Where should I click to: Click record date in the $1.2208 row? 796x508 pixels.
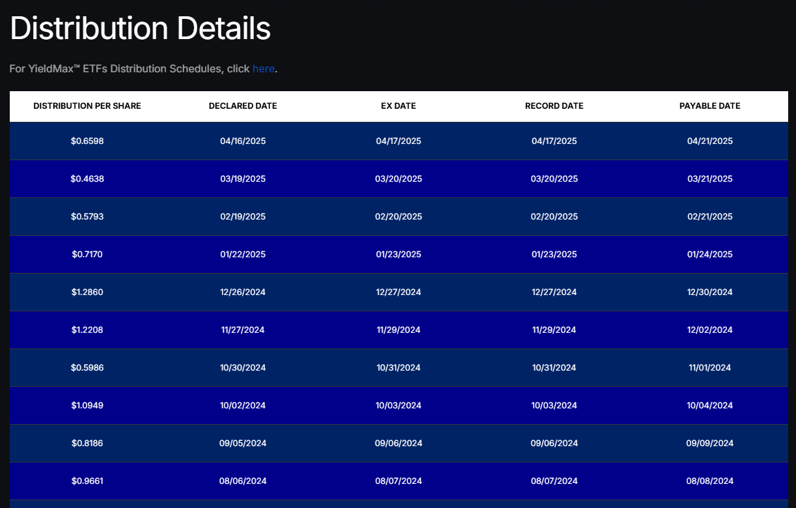click(555, 330)
